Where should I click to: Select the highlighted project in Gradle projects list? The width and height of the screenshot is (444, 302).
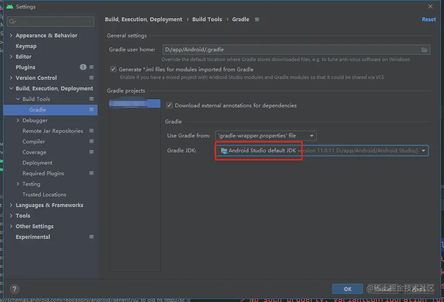coord(135,103)
